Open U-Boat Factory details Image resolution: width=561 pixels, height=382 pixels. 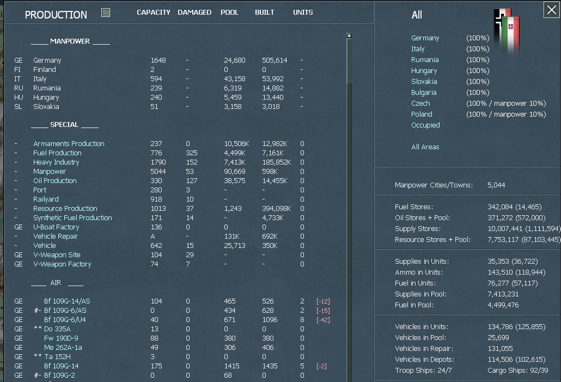[56, 227]
